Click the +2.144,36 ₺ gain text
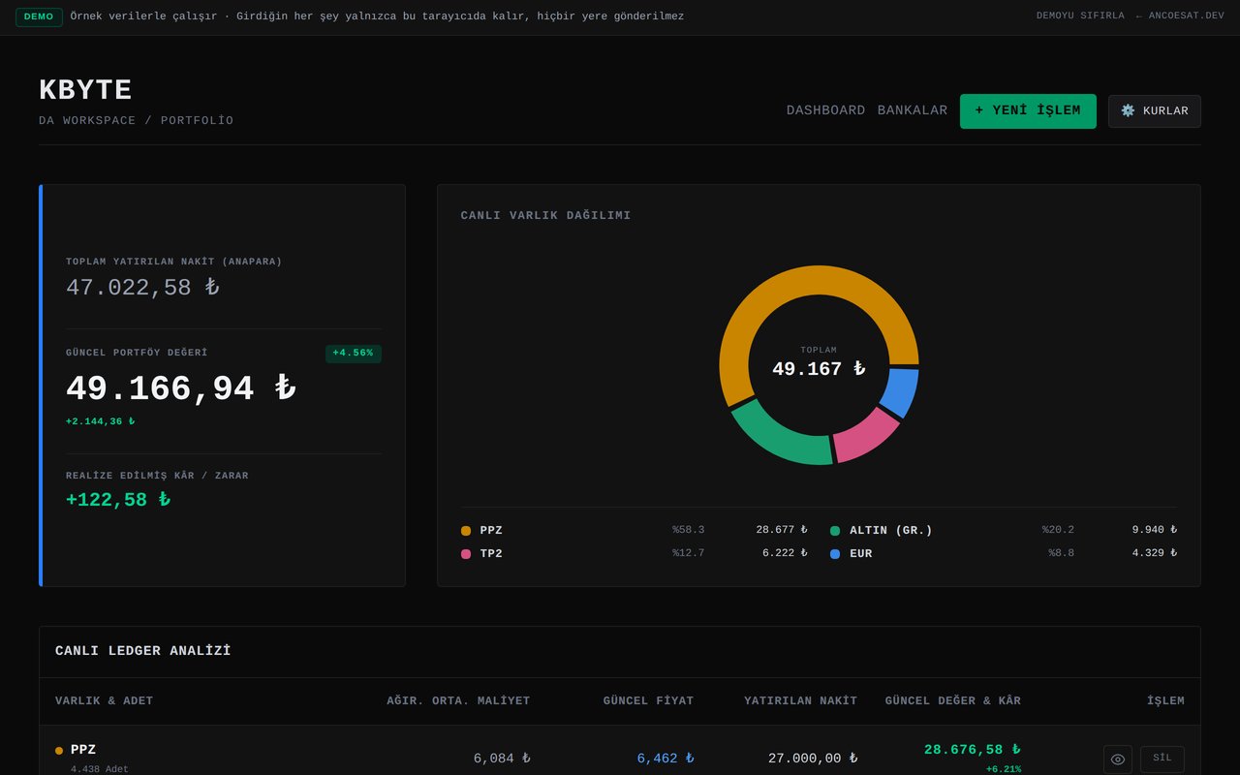 101,421
